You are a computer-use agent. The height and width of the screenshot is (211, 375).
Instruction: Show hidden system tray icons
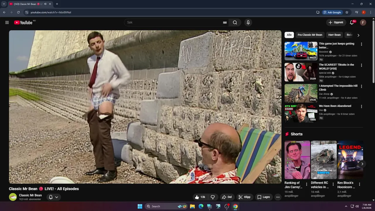tap(346, 206)
